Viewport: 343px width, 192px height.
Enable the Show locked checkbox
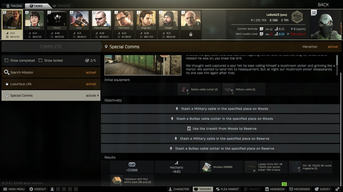(x=40, y=60)
